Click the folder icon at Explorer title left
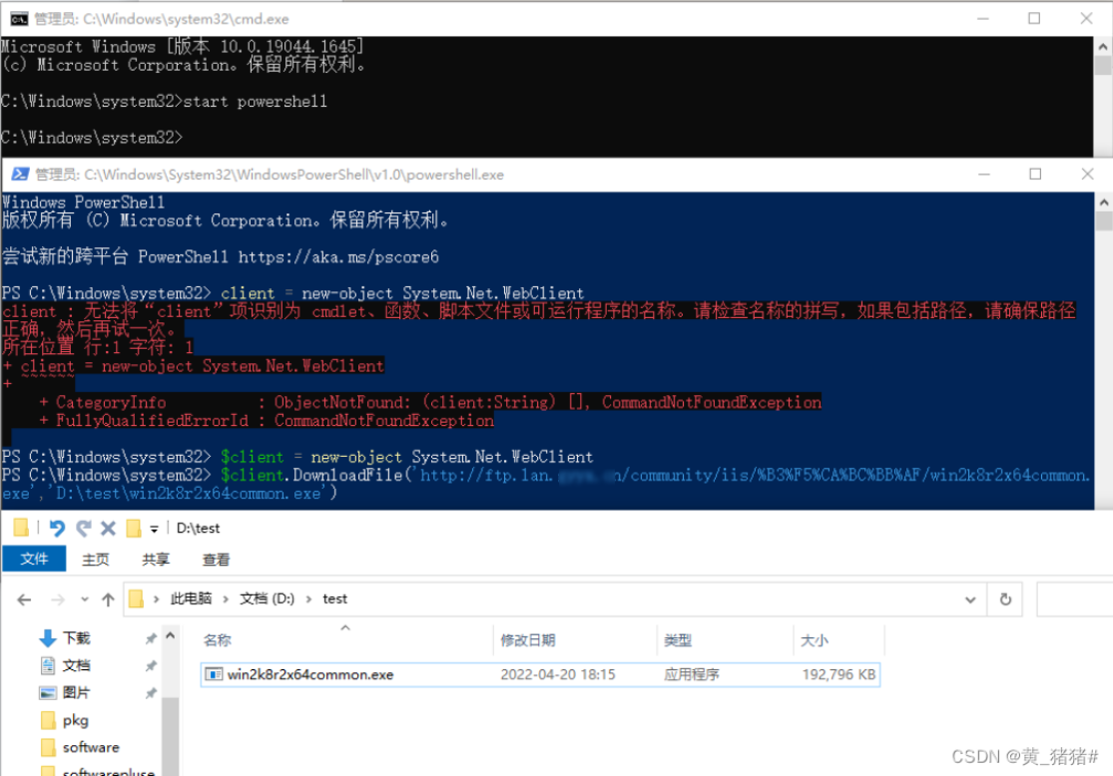The image size is (1113, 776). click(21, 527)
